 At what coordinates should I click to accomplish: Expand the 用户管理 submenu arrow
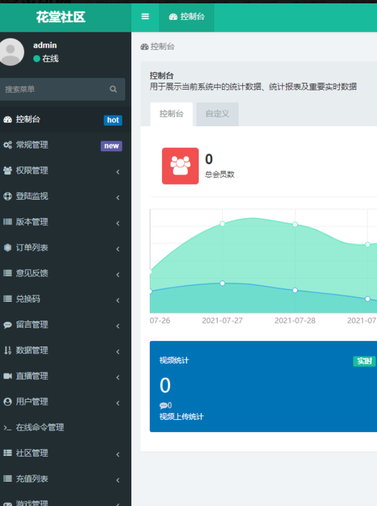(x=117, y=403)
